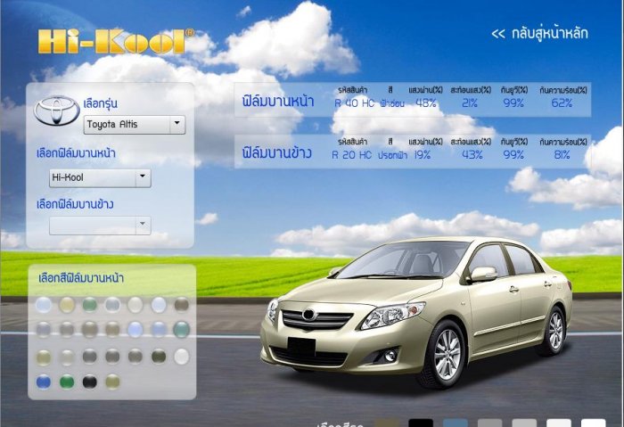The width and height of the screenshot is (624, 427).
Task: Click the เลือกรุ่น model label
Action: click(x=100, y=104)
